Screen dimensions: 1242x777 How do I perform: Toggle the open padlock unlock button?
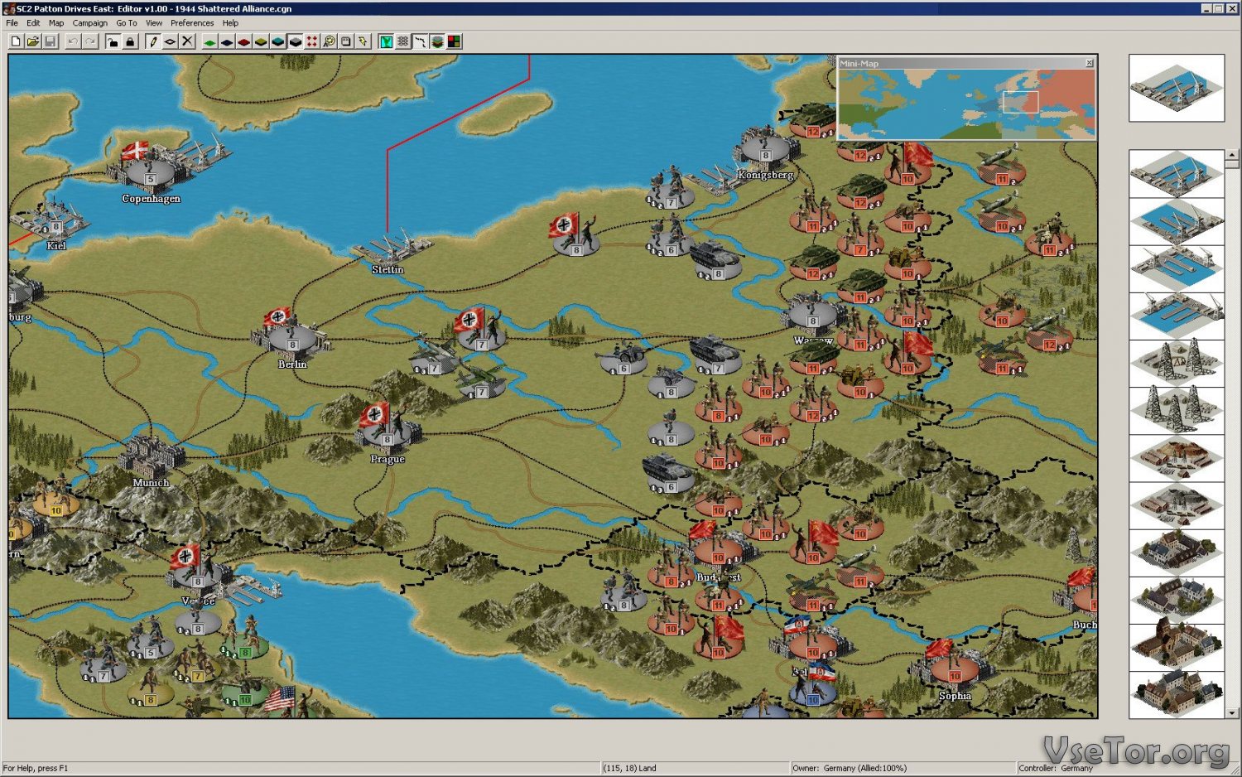[x=113, y=41]
